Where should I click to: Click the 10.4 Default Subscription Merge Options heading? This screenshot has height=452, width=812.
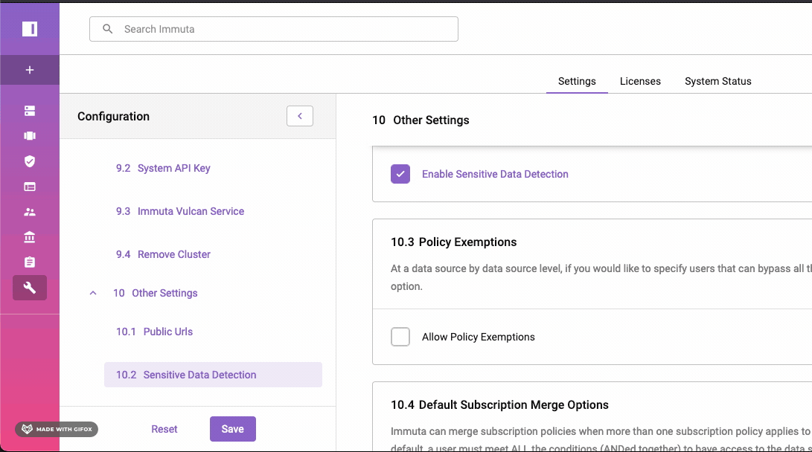pyautogui.click(x=499, y=405)
